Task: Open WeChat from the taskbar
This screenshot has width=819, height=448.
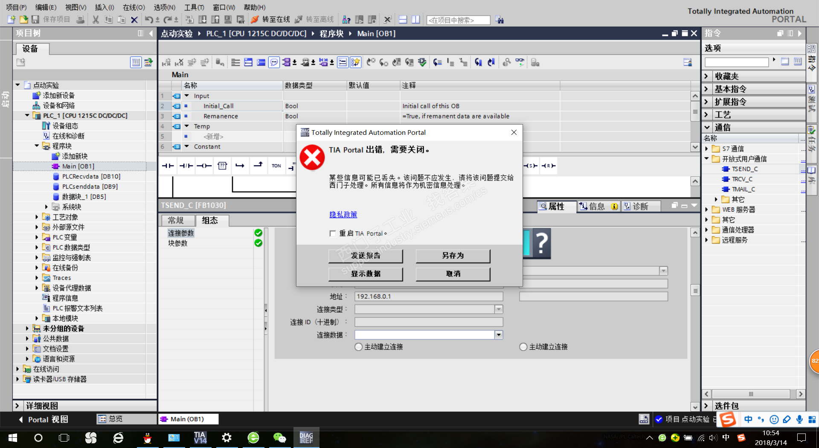Action: pyautogui.click(x=279, y=438)
